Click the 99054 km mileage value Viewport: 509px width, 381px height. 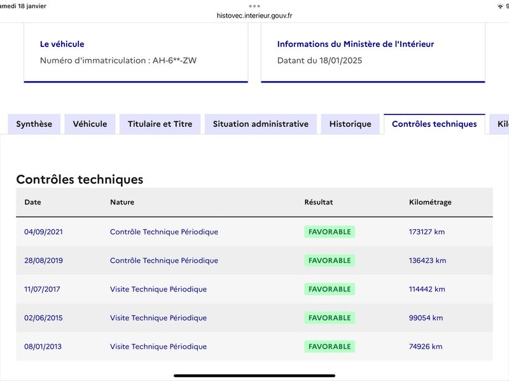pyautogui.click(x=426, y=318)
